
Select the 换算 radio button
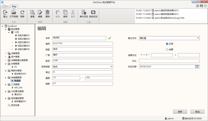coord(167,49)
